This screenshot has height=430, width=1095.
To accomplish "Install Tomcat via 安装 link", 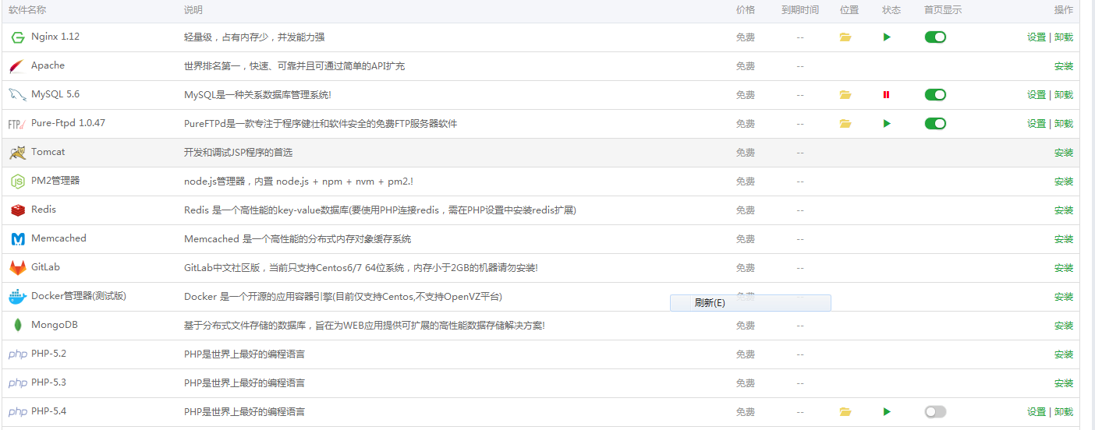I will [1064, 153].
